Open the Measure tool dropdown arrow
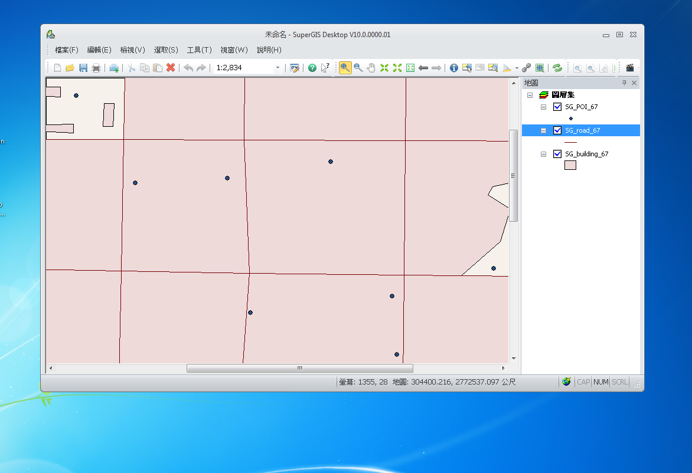Image resolution: width=692 pixels, height=473 pixels. [x=517, y=68]
